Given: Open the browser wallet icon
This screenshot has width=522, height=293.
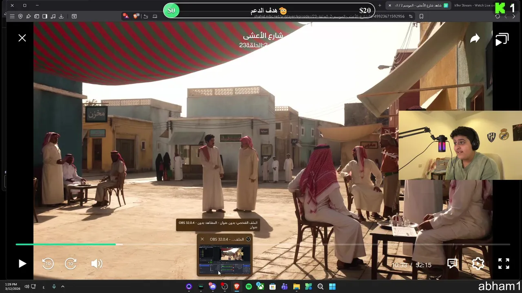Looking at the screenshot, I should (x=37, y=16).
